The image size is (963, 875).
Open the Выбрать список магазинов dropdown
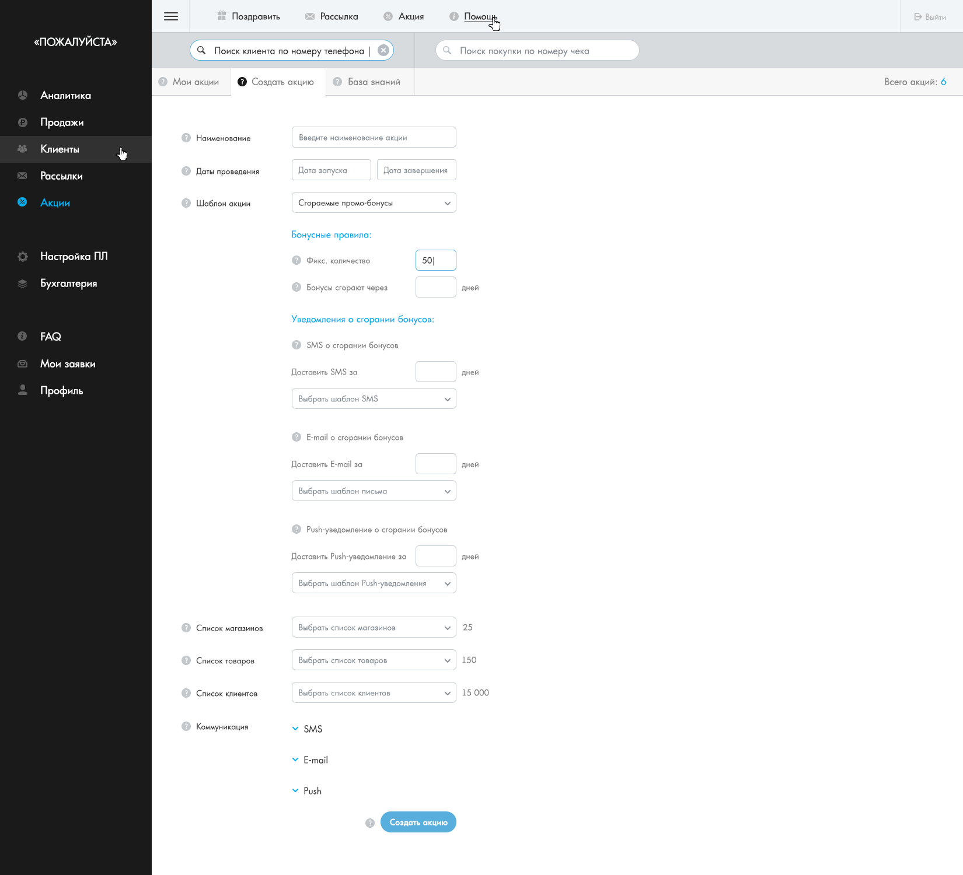point(374,628)
